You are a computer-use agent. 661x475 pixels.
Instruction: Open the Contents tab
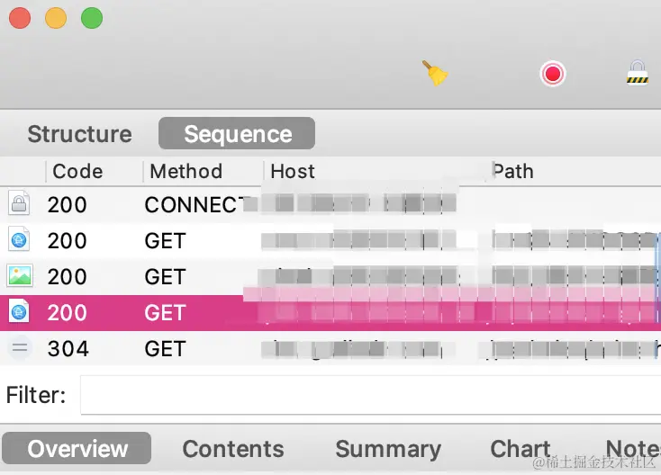click(x=232, y=449)
